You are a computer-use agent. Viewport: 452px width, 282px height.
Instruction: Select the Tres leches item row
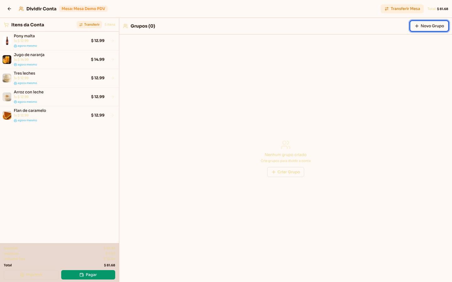[59, 78]
